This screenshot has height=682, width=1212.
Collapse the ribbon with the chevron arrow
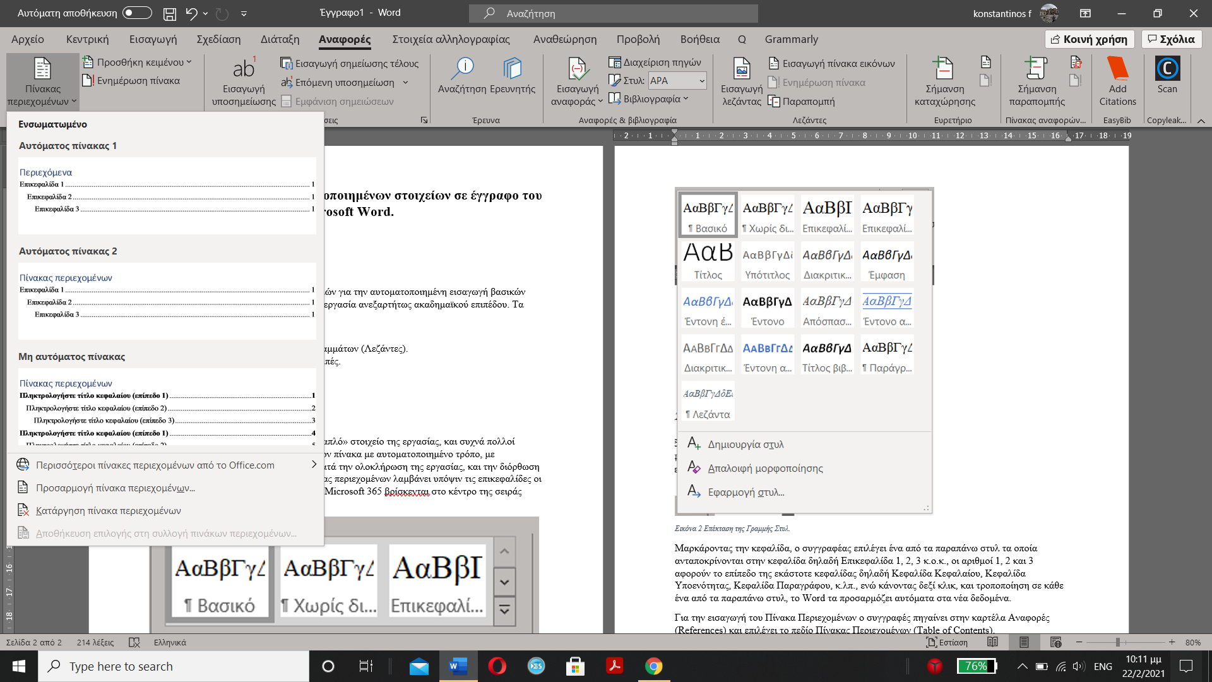pos(1201,121)
